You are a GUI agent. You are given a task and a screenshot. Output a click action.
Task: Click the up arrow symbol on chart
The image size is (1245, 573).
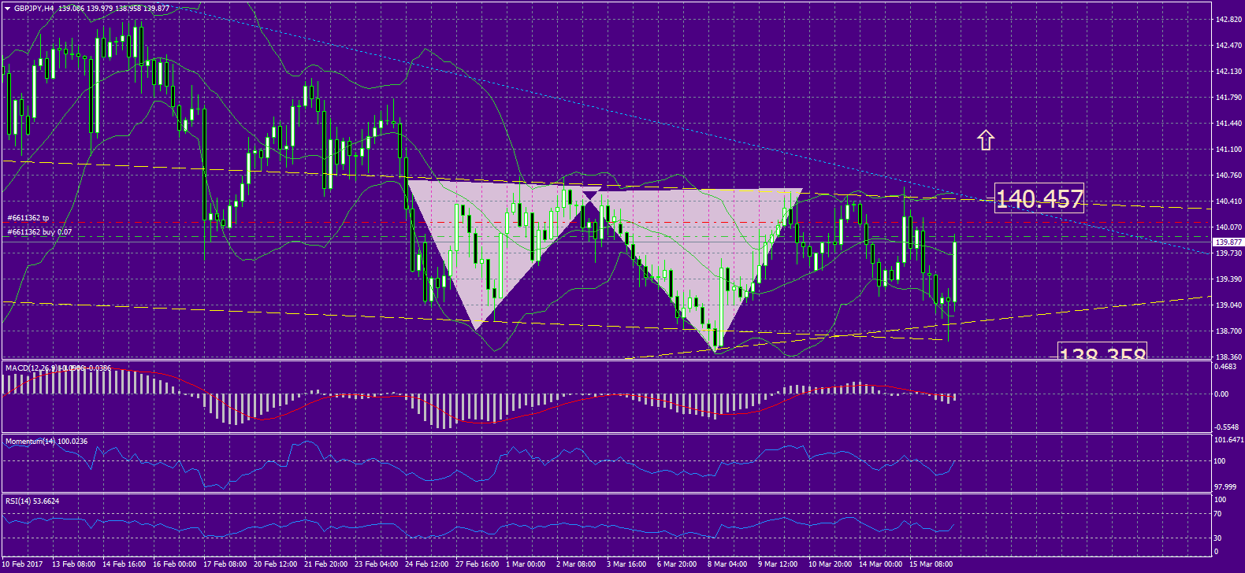[986, 140]
